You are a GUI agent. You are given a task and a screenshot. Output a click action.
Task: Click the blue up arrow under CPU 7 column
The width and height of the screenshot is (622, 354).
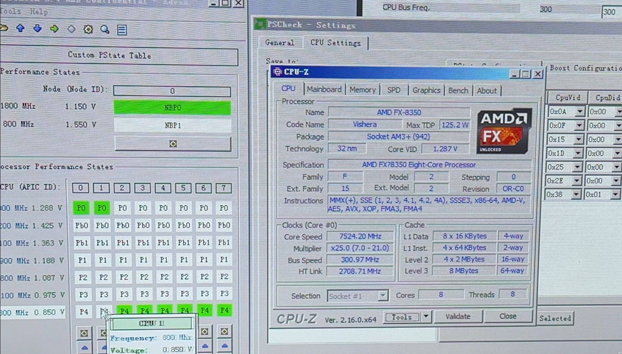pyautogui.click(x=224, y=346)
